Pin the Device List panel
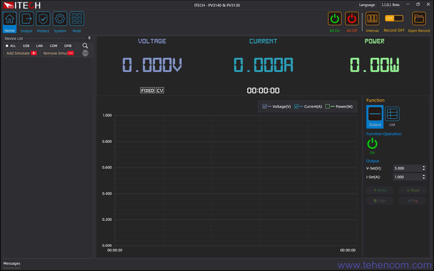Viewport: 434px width, 271px height. click(x=89, y=38)
